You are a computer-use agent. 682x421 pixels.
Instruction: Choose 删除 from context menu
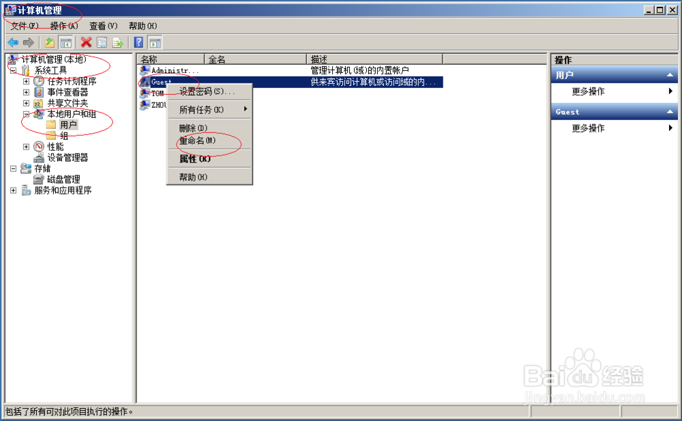209,128
